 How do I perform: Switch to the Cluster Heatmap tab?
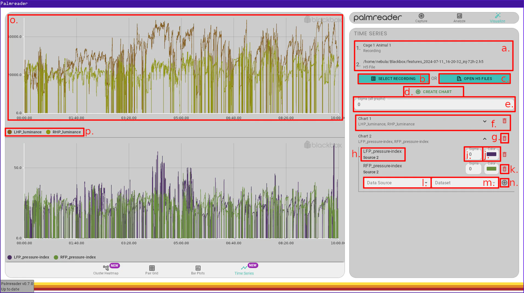pos(106,270)
